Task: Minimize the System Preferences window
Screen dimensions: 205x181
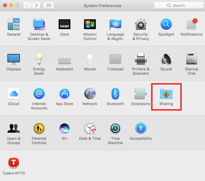Action: 11,5
